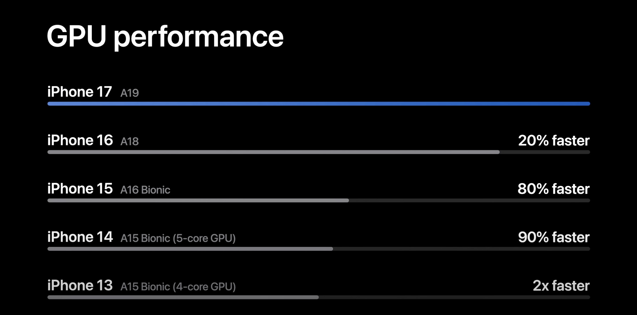Click the gray iPhone 16 performance bar
This screenshot has width=637, height=315.
coord(273,152)
